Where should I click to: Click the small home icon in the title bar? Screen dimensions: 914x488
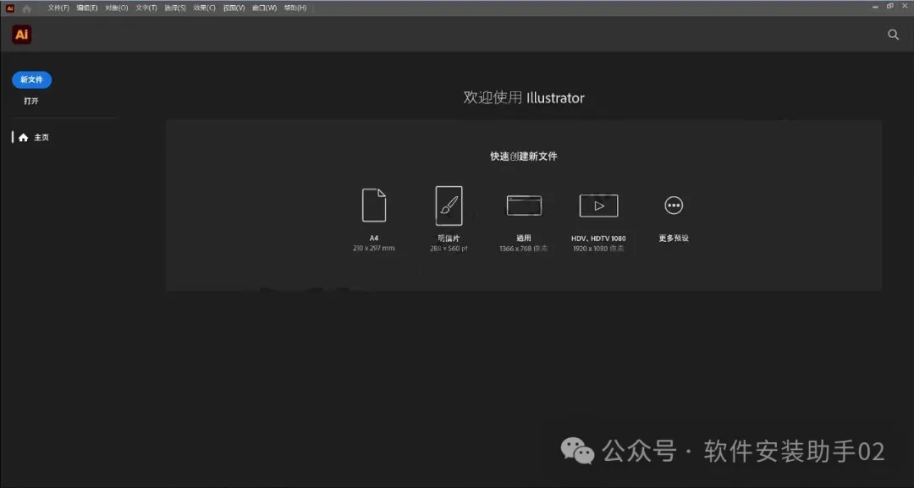point(27,8)
